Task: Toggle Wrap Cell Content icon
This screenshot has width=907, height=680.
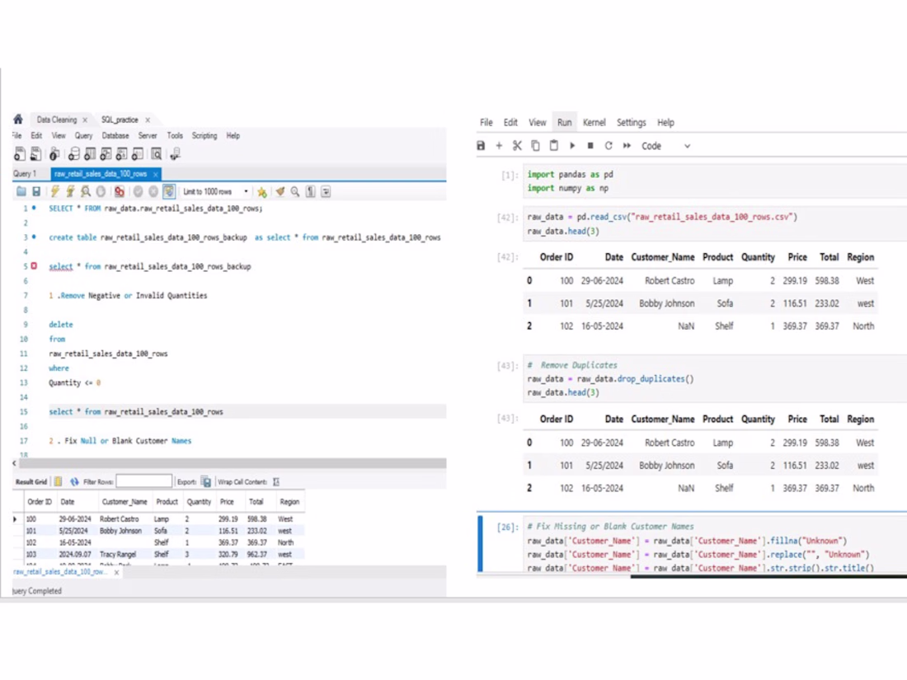Action: (x=276, y=481)
